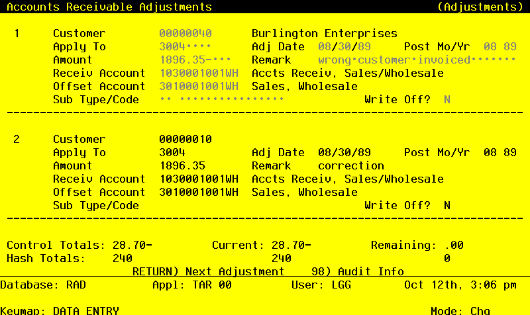This screenshot has height=315, width=530.
Task: Click the Oct 12th, 3:06 pm timestamp
Action: pos(460,285)
